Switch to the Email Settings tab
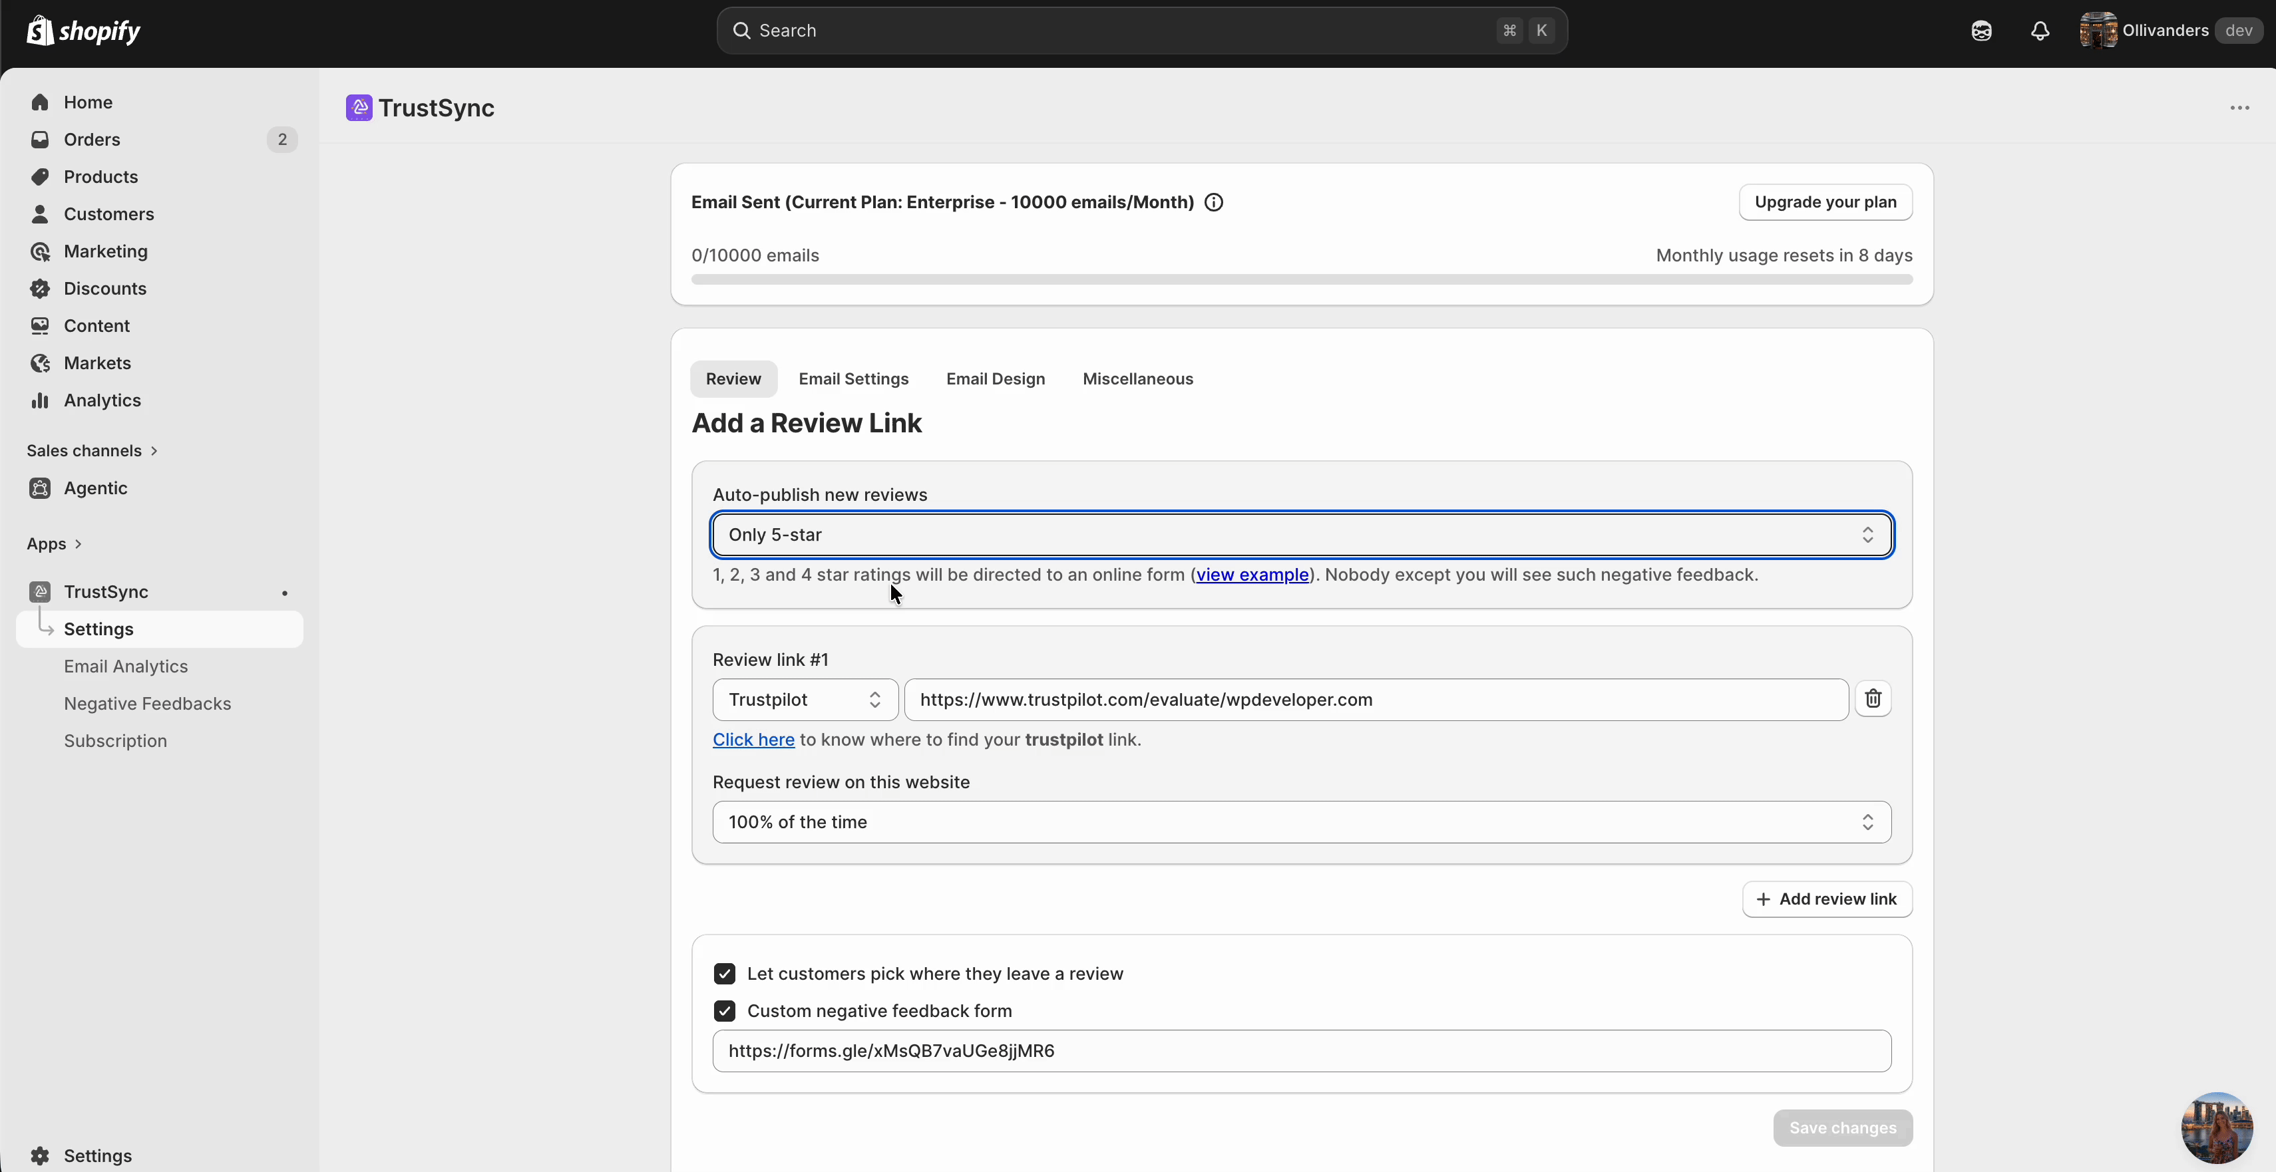Screen dimensions: 2276x1172 click(x=853, y=379)
